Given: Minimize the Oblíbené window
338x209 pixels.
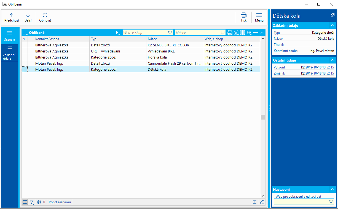Looking at the screenshot, I should point(306,4).
